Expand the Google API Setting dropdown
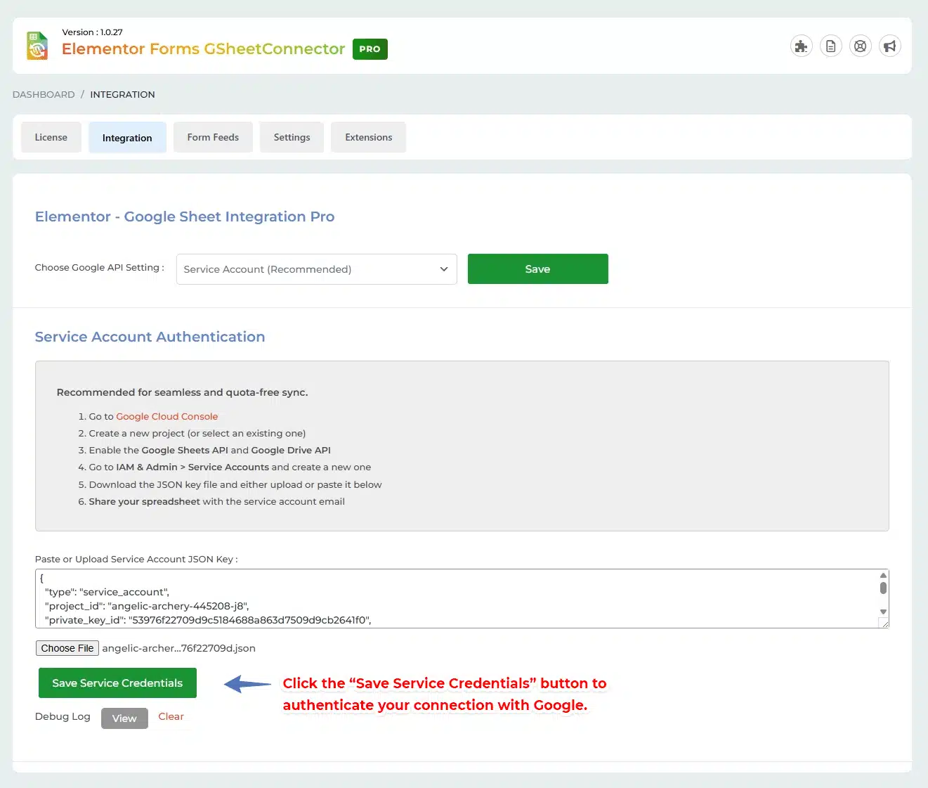The width and height of the screenshot is (928, 788). pyautogui.click(x=316, y=269)
